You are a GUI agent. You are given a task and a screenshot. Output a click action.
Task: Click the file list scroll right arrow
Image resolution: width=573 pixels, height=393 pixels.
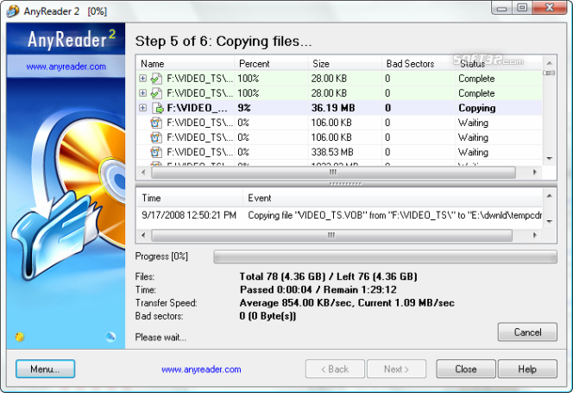535,172
